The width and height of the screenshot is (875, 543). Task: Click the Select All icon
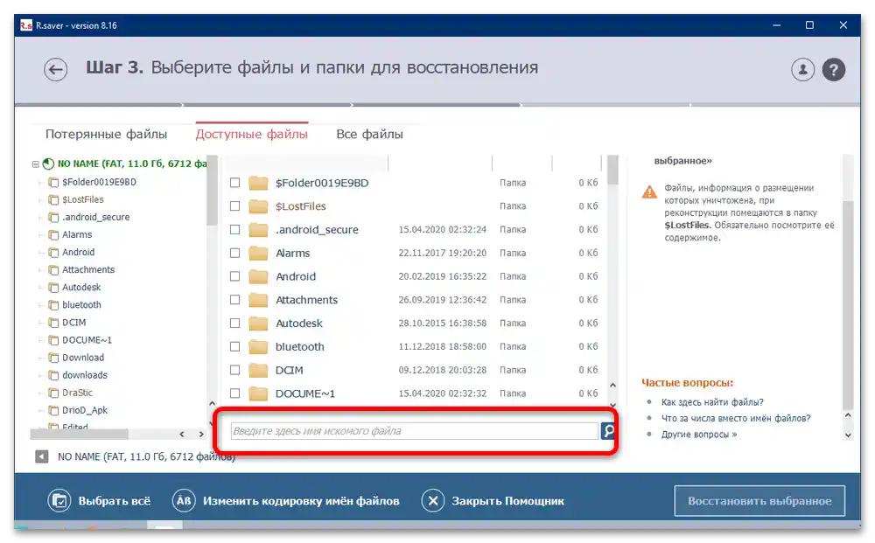59,501
